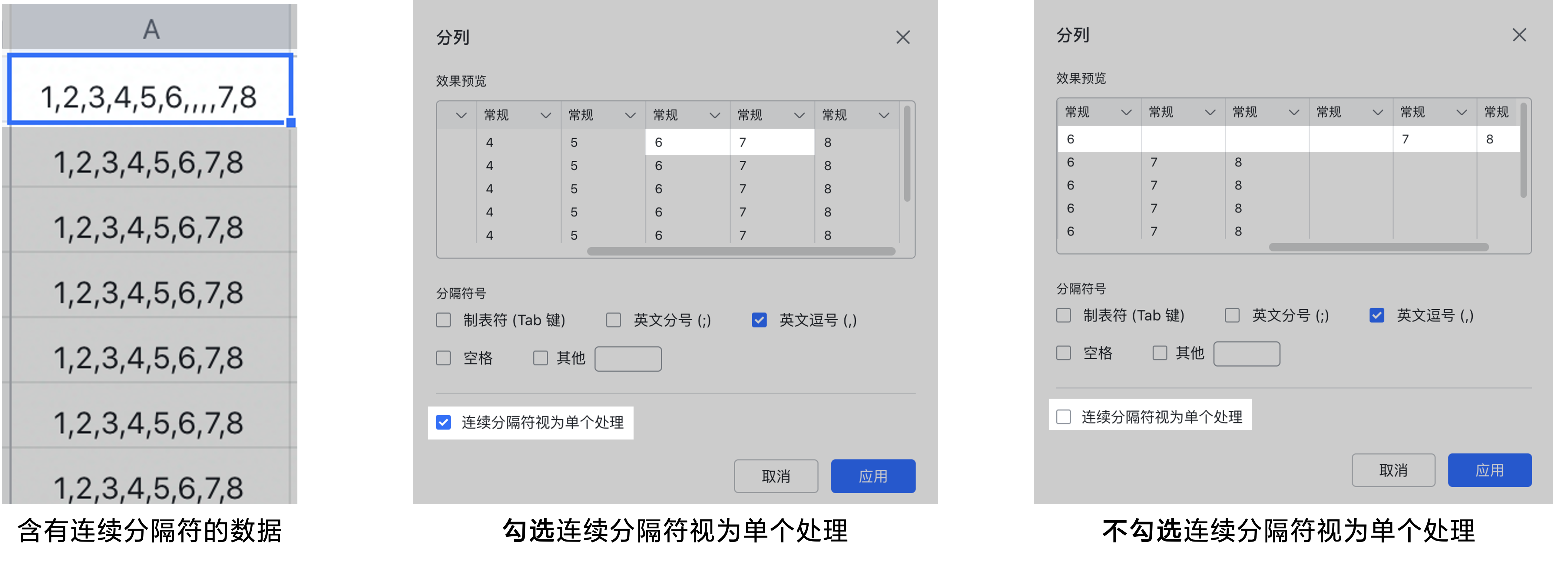Select column A header
Viewport: 1553px width, 563px height.
(x=151, y=29)
